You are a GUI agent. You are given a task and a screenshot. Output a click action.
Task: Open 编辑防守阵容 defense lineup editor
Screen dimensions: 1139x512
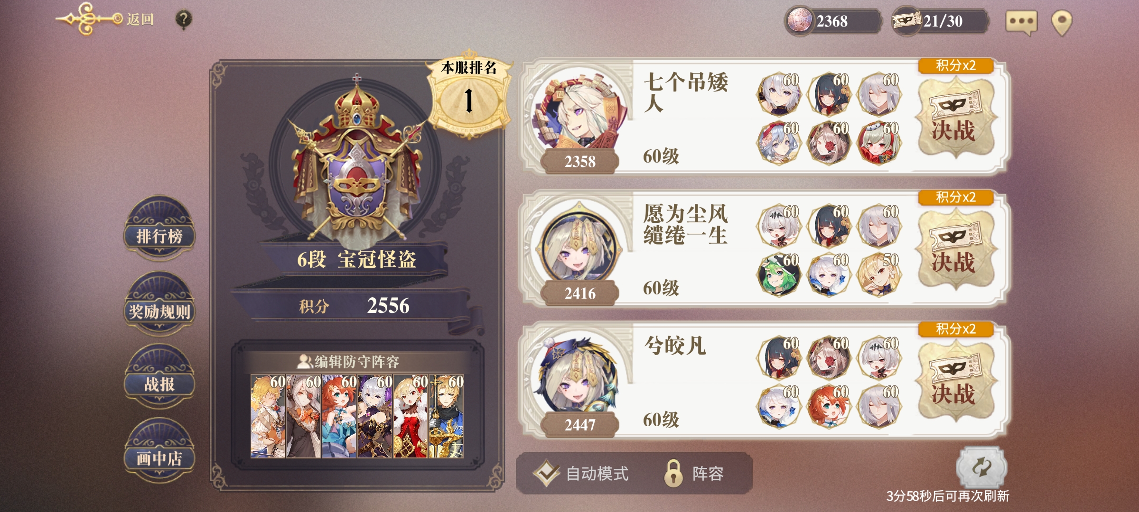tap(357, 362)
